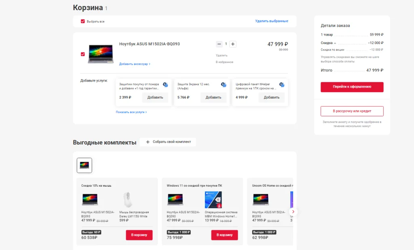Toggle the Выбрать все checkbox

point(83,21)
